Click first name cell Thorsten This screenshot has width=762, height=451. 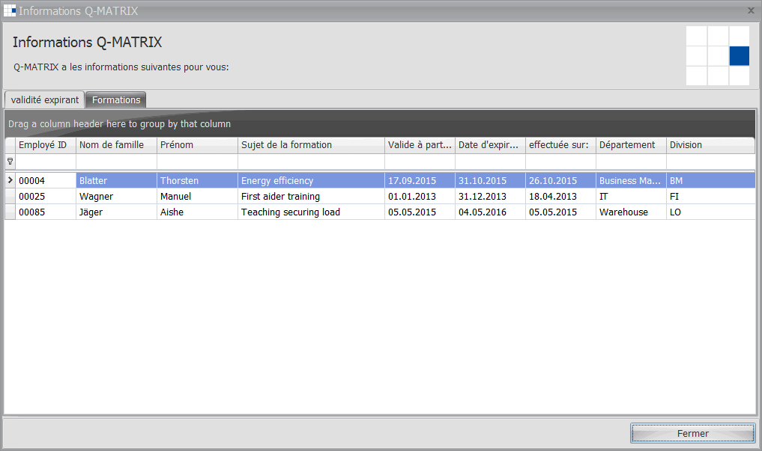[x=197, y=180]
